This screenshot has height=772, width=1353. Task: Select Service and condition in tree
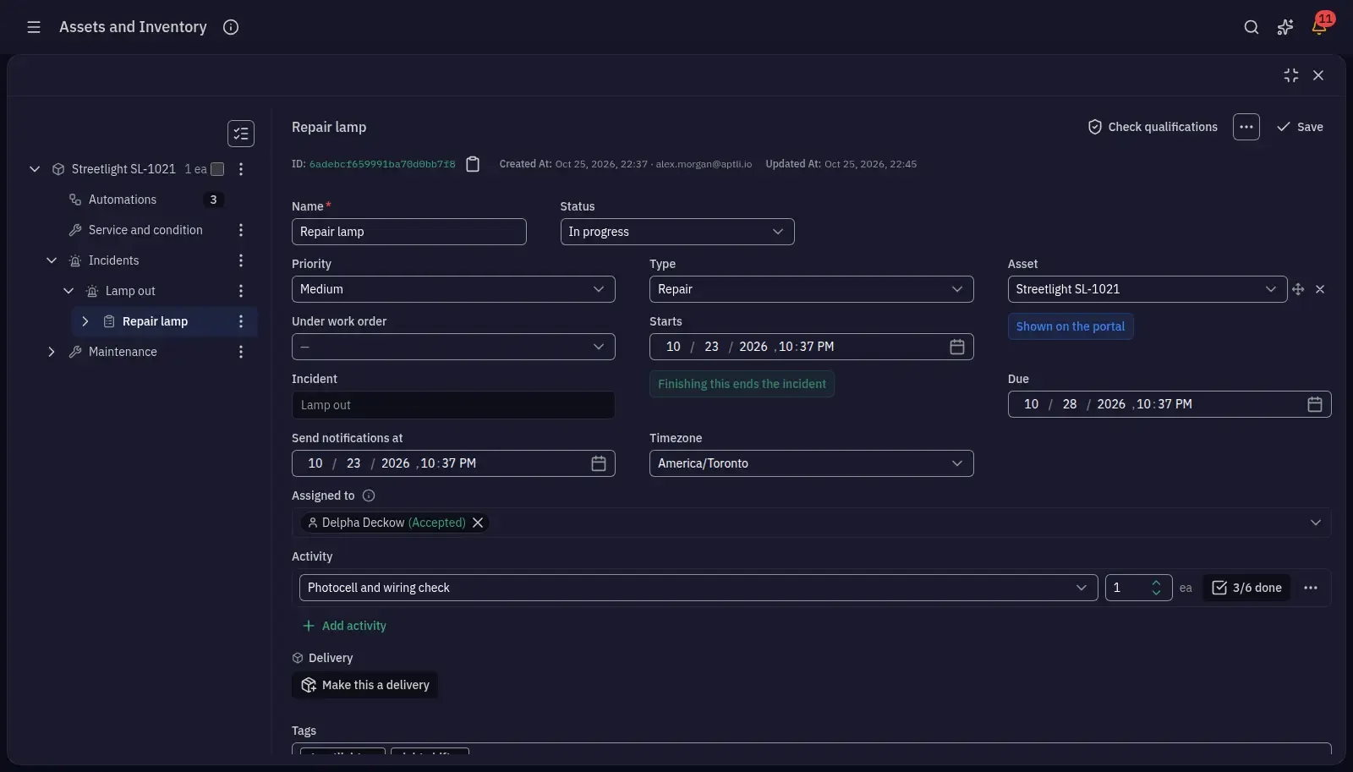coord(145,230)
